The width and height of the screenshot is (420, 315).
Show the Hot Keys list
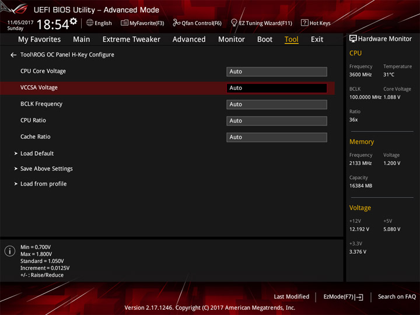pos(320,23)
